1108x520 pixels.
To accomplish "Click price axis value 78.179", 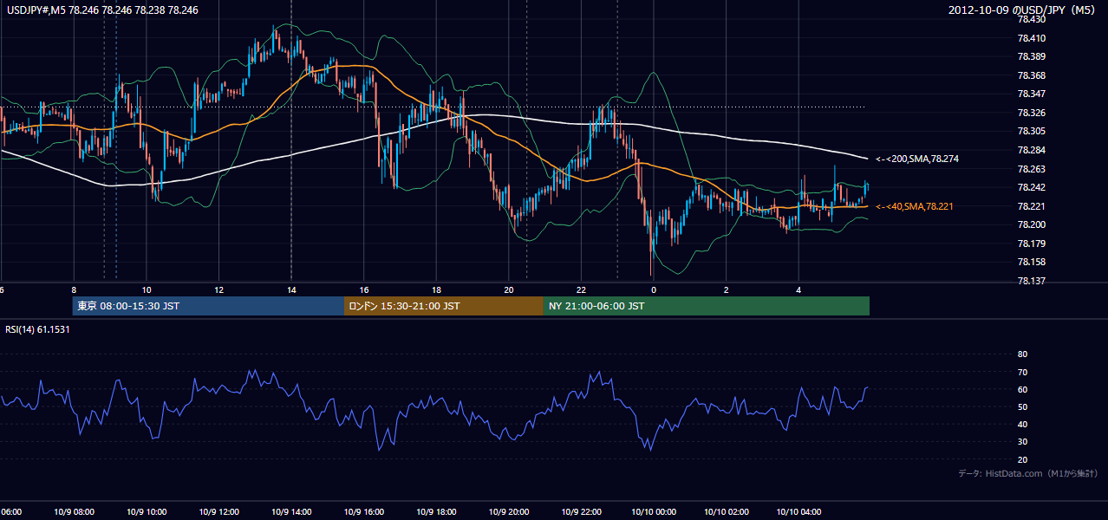I will click(1033, 244).
